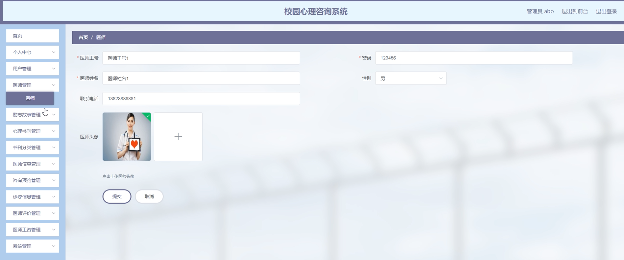Click the uploaded doctor avatar thumbnail
624x260 pixels.
(127, 137)
